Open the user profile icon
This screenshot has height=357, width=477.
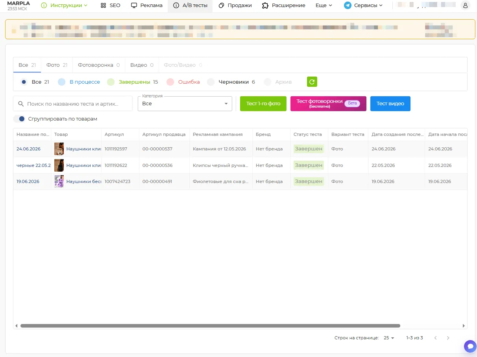coord(466,5)
